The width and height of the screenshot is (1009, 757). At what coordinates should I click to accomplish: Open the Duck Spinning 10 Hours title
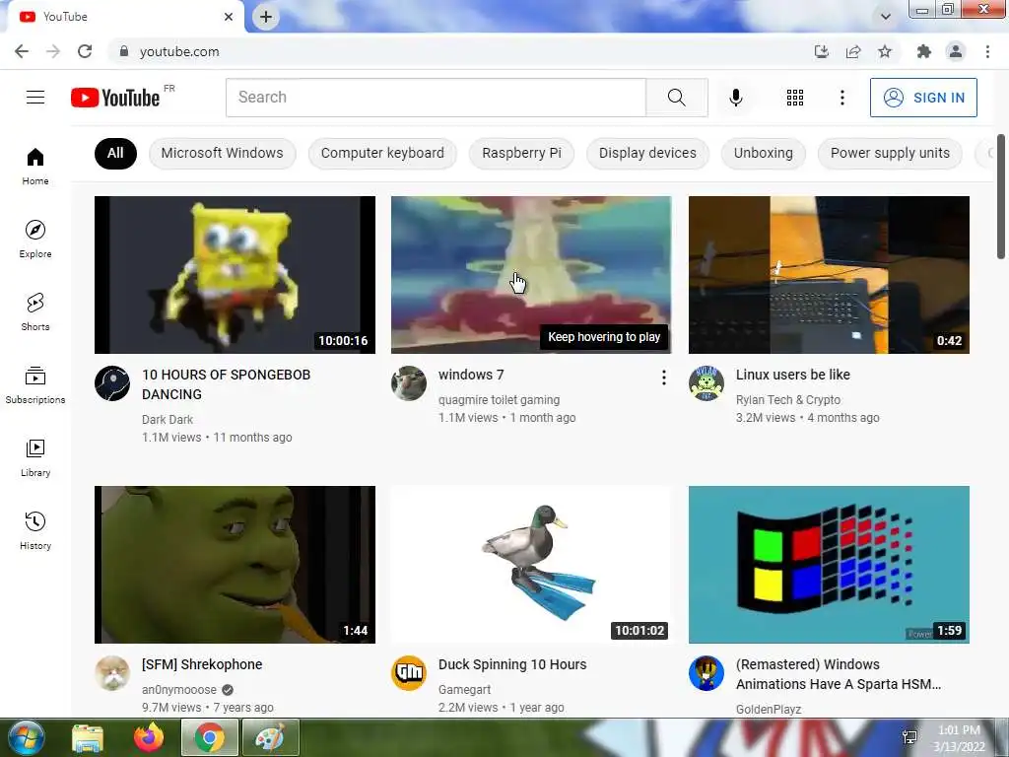click(512, 664)
